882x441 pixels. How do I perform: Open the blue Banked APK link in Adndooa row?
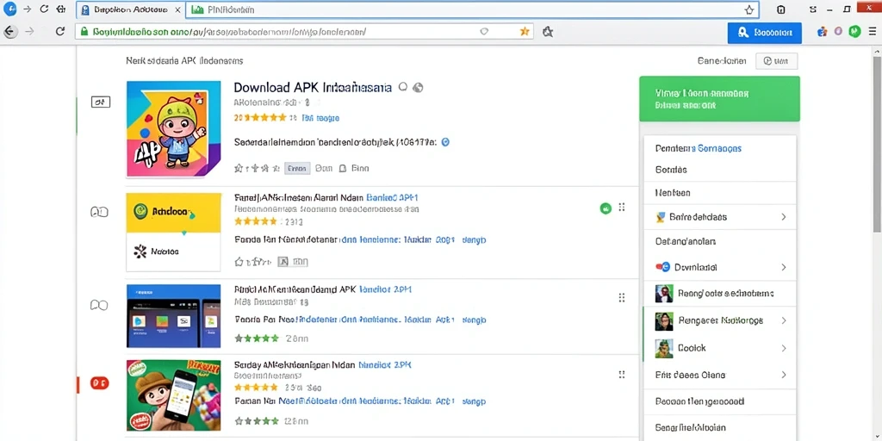392,198
